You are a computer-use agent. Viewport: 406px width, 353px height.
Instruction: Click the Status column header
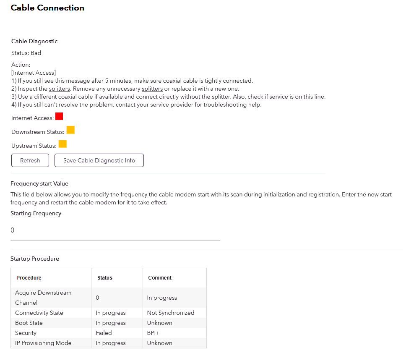[x=104, y=278]
